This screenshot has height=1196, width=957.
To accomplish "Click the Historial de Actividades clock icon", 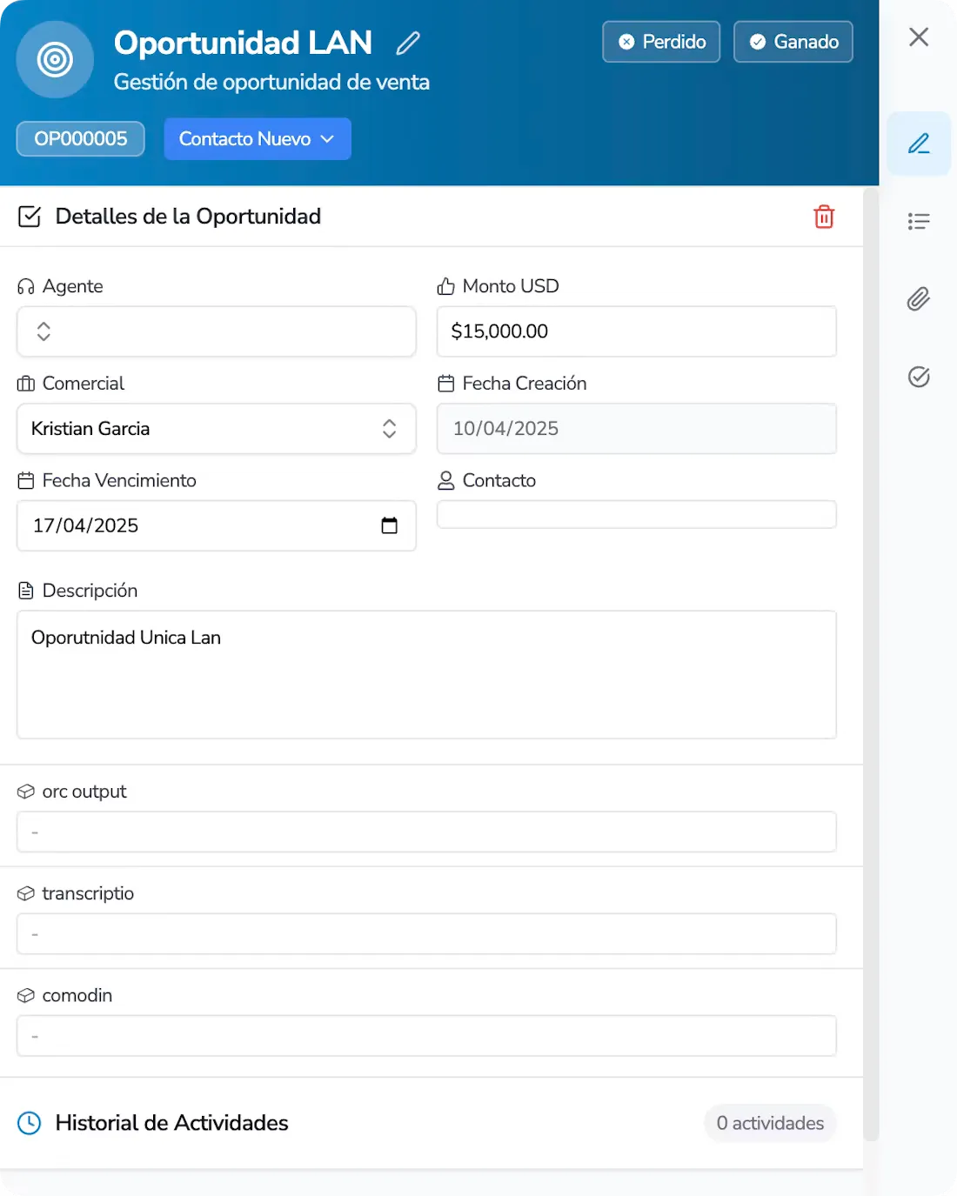I will (x=30, y=1123).
